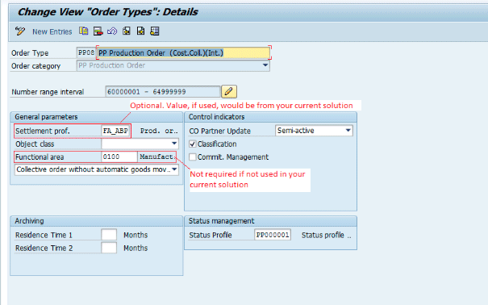This screenshot has width=488, height=305.
Task: Click the Delete entry toolbar icon
Action: tap(98, 31)
